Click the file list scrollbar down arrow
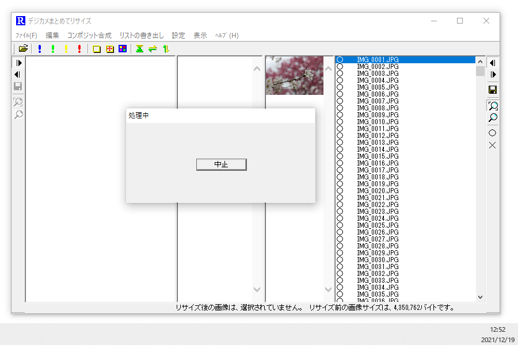 (x=481, y=297)
